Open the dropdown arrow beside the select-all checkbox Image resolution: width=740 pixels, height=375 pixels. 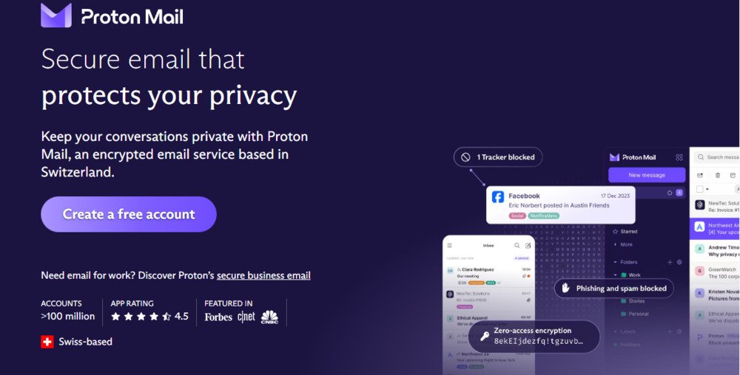coord(707,190)
